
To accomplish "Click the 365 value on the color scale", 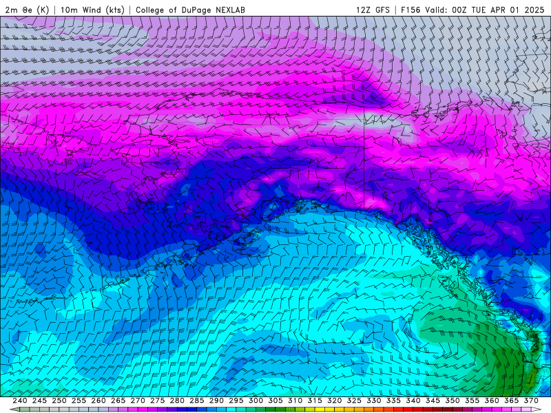I will coord(512,401).
